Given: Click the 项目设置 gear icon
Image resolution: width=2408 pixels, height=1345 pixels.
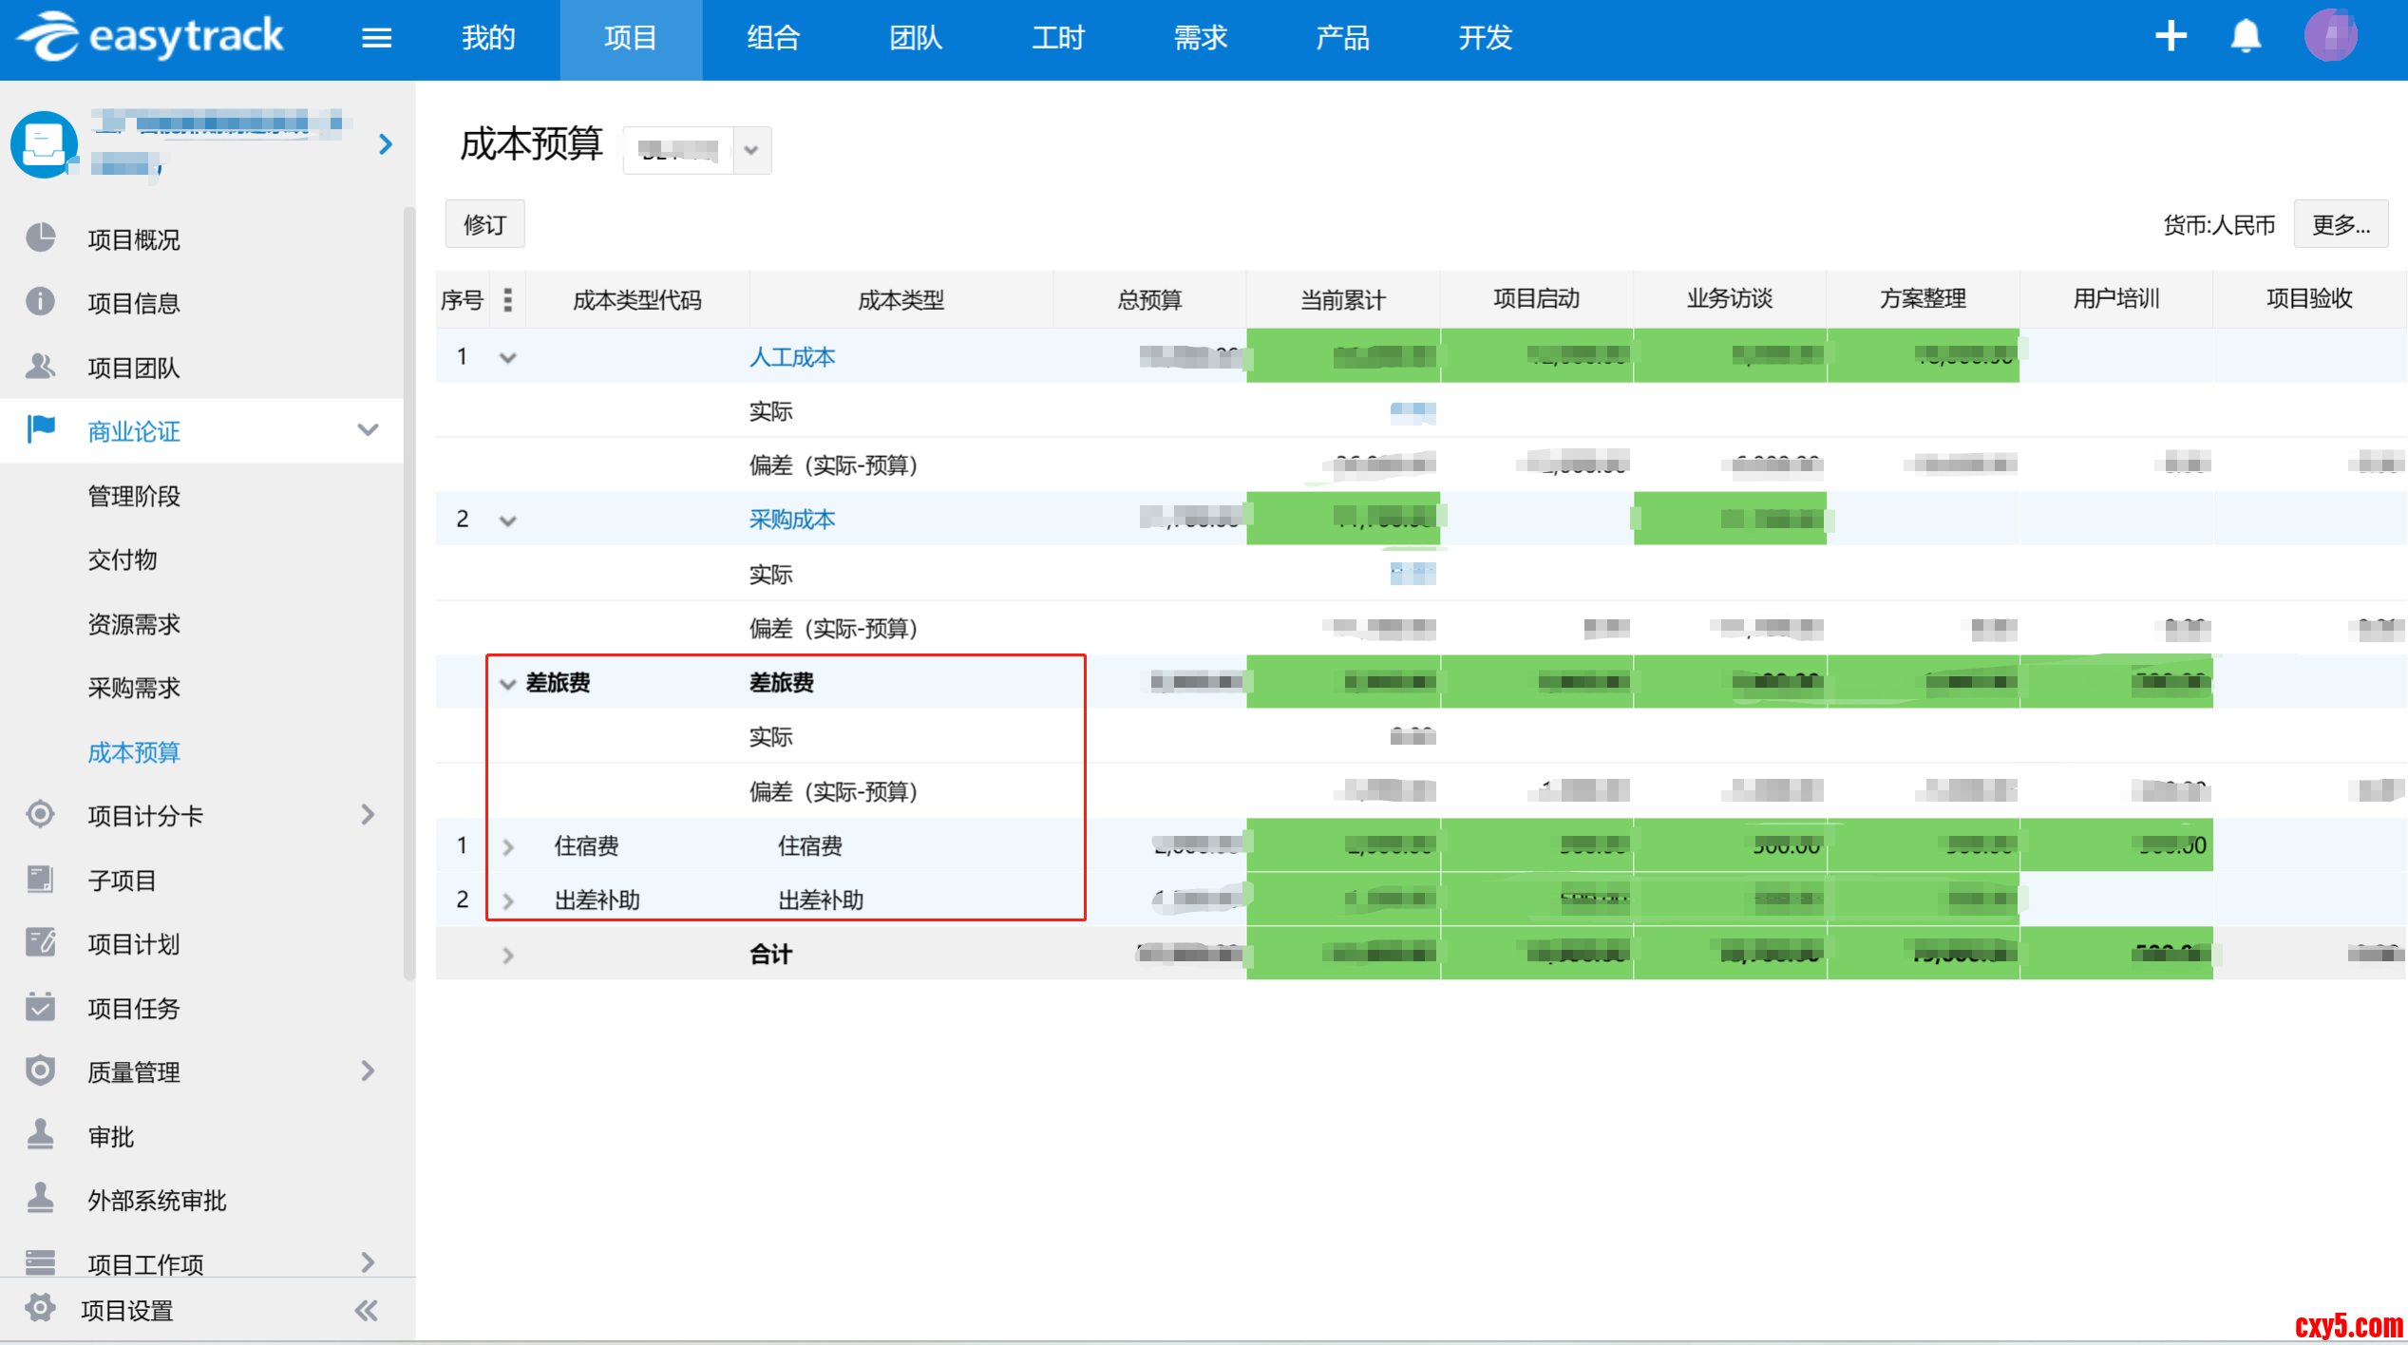Looking at the screenshot, I should pyautogui.click(x=40, y=1309).
